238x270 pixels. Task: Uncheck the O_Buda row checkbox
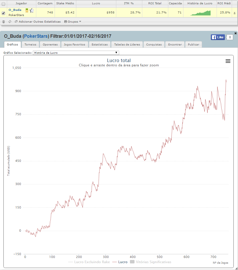click(3, 13)
